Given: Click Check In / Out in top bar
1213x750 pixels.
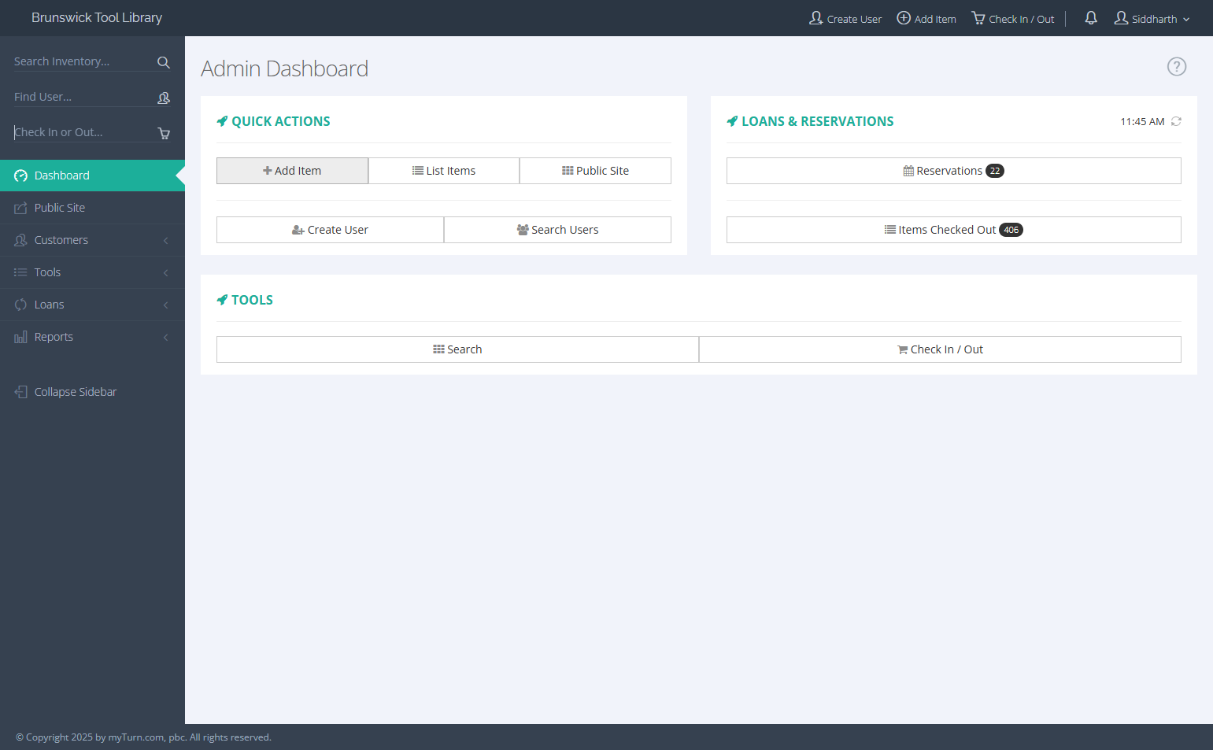Looking at the screenshot, I should click(x=1013, y=18).
